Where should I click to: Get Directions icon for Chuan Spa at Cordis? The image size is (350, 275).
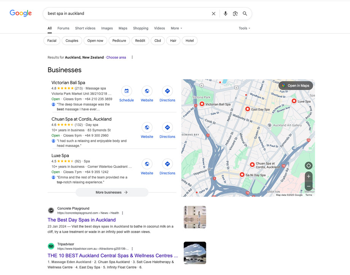point(168,127)
